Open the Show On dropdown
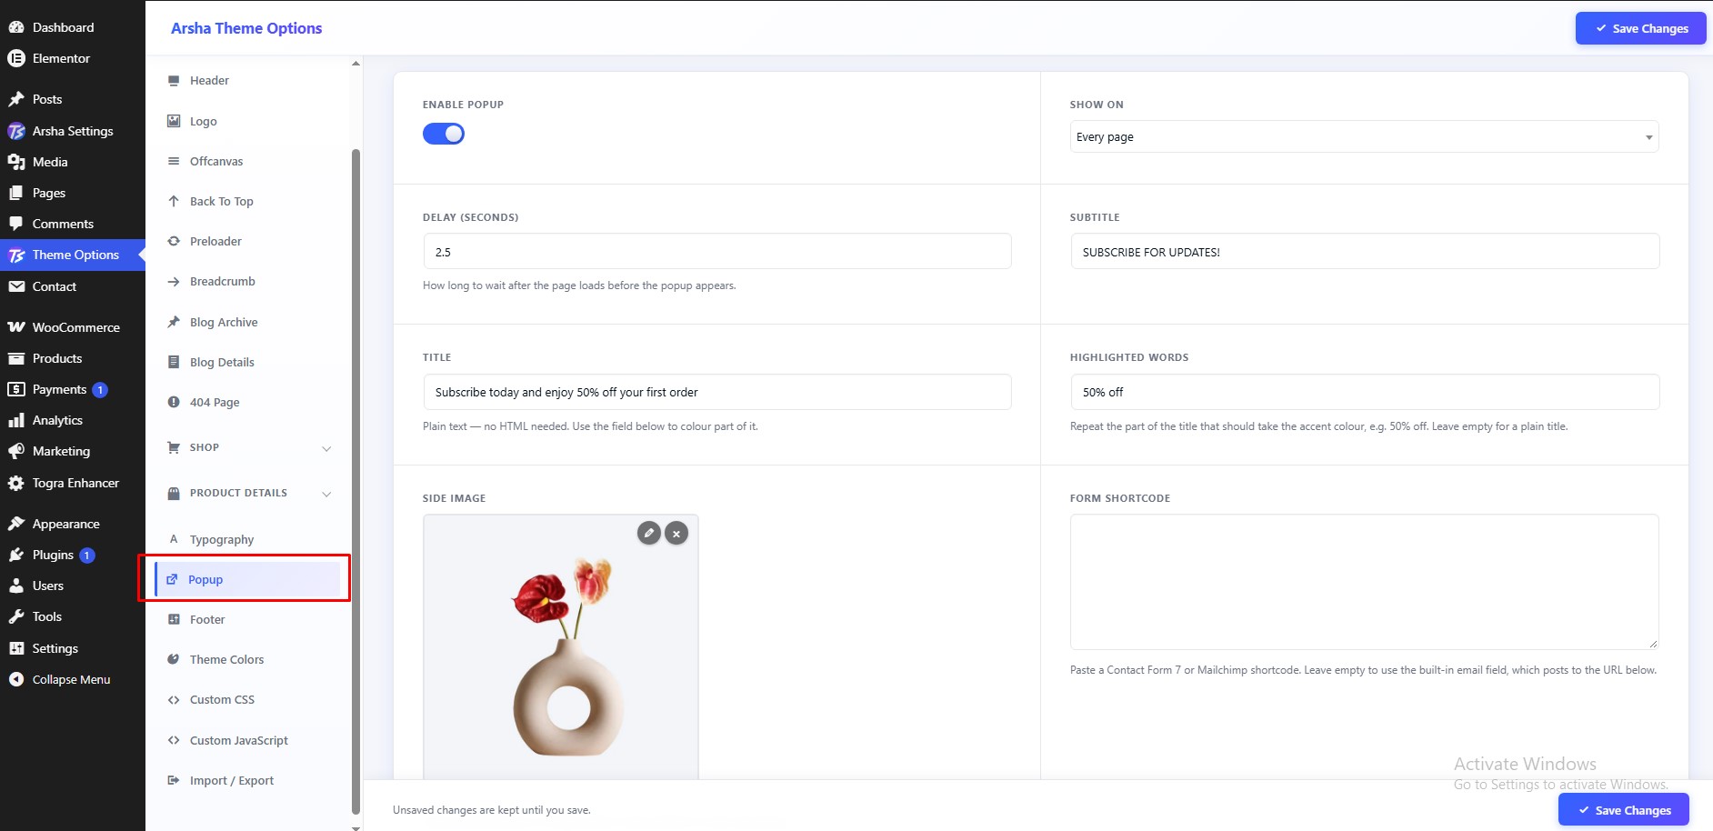1713x831 pixels. click(1364, 137)
